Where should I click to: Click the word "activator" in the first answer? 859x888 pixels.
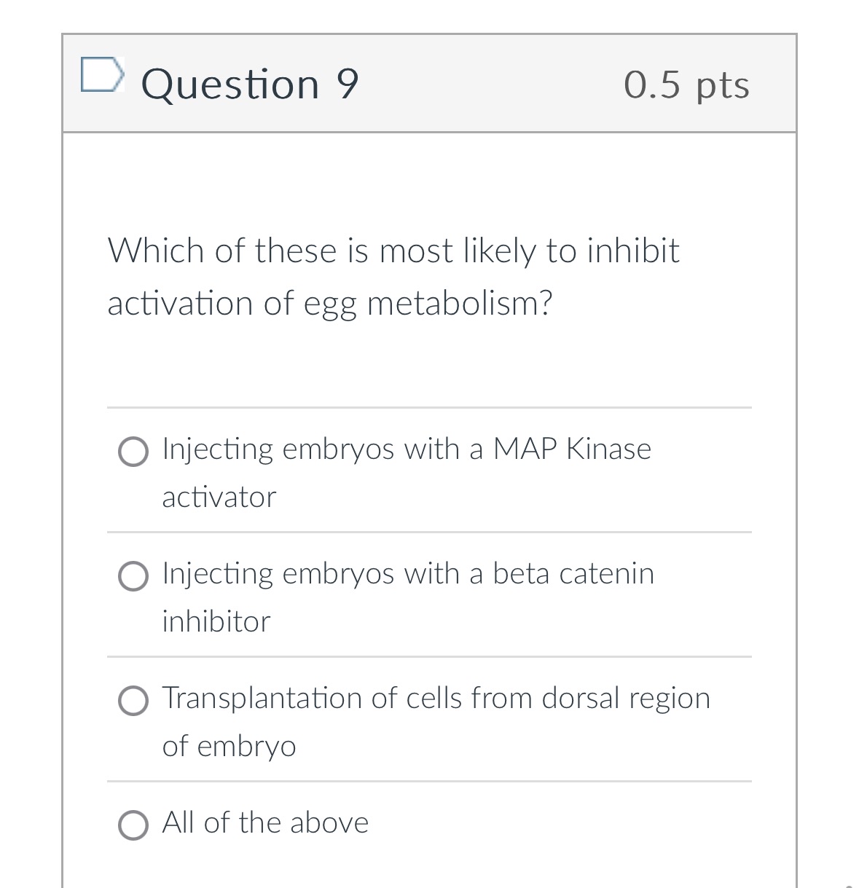219,498
